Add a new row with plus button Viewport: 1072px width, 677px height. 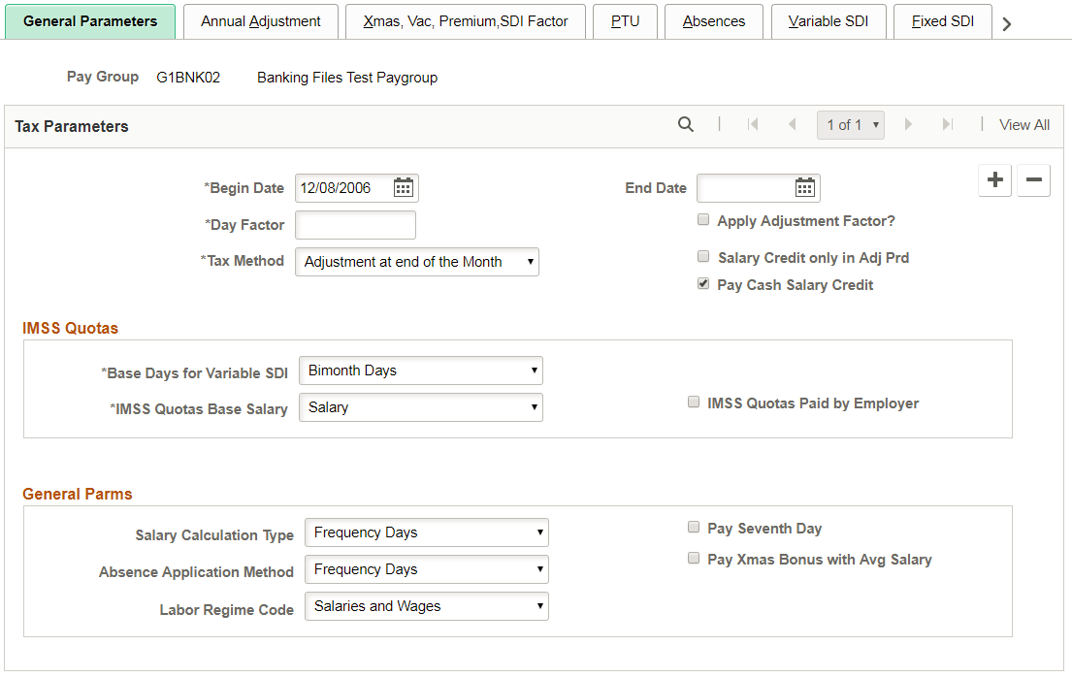(x=995, y=179)
